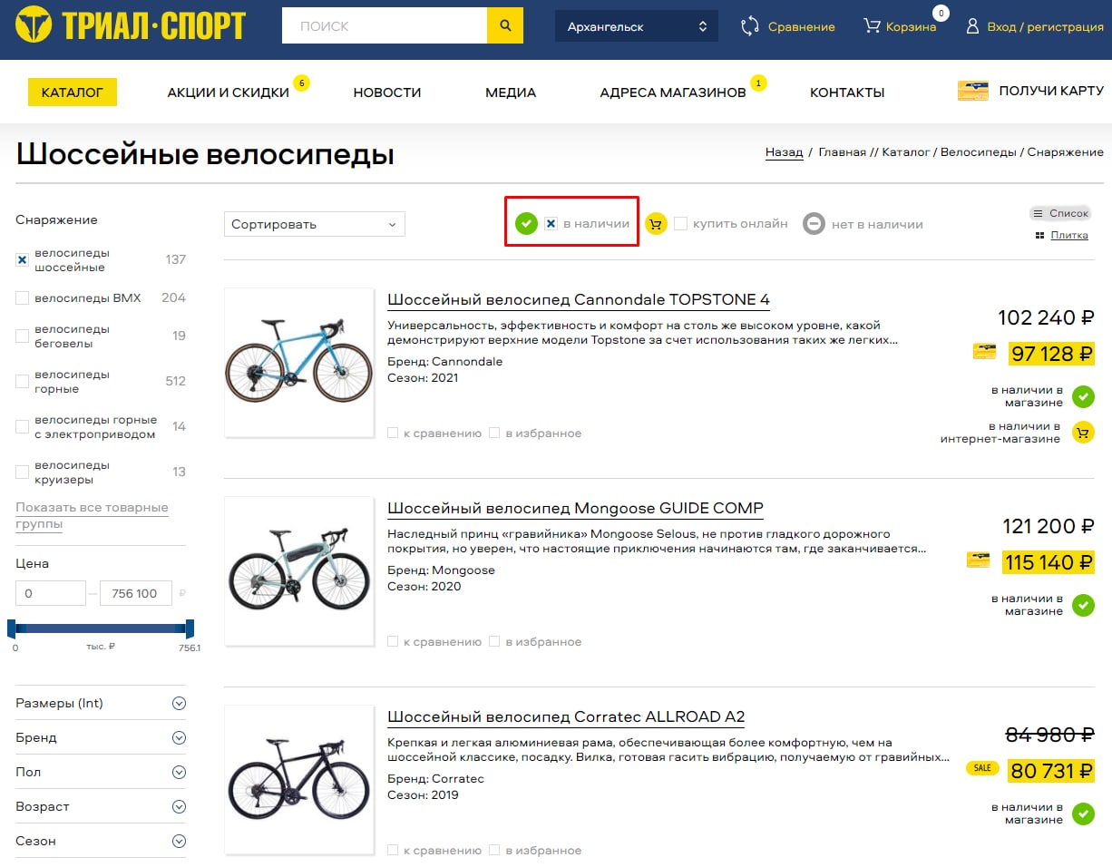Expand the Пол filter section
This screenshot has width=1112, height=867.
point(101,772)
